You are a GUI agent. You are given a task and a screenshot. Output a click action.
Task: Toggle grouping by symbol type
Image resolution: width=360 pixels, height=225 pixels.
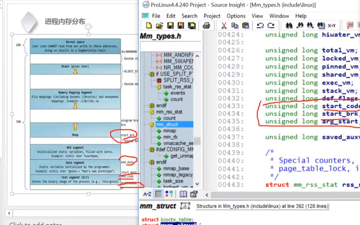click(x=169, y=194)
